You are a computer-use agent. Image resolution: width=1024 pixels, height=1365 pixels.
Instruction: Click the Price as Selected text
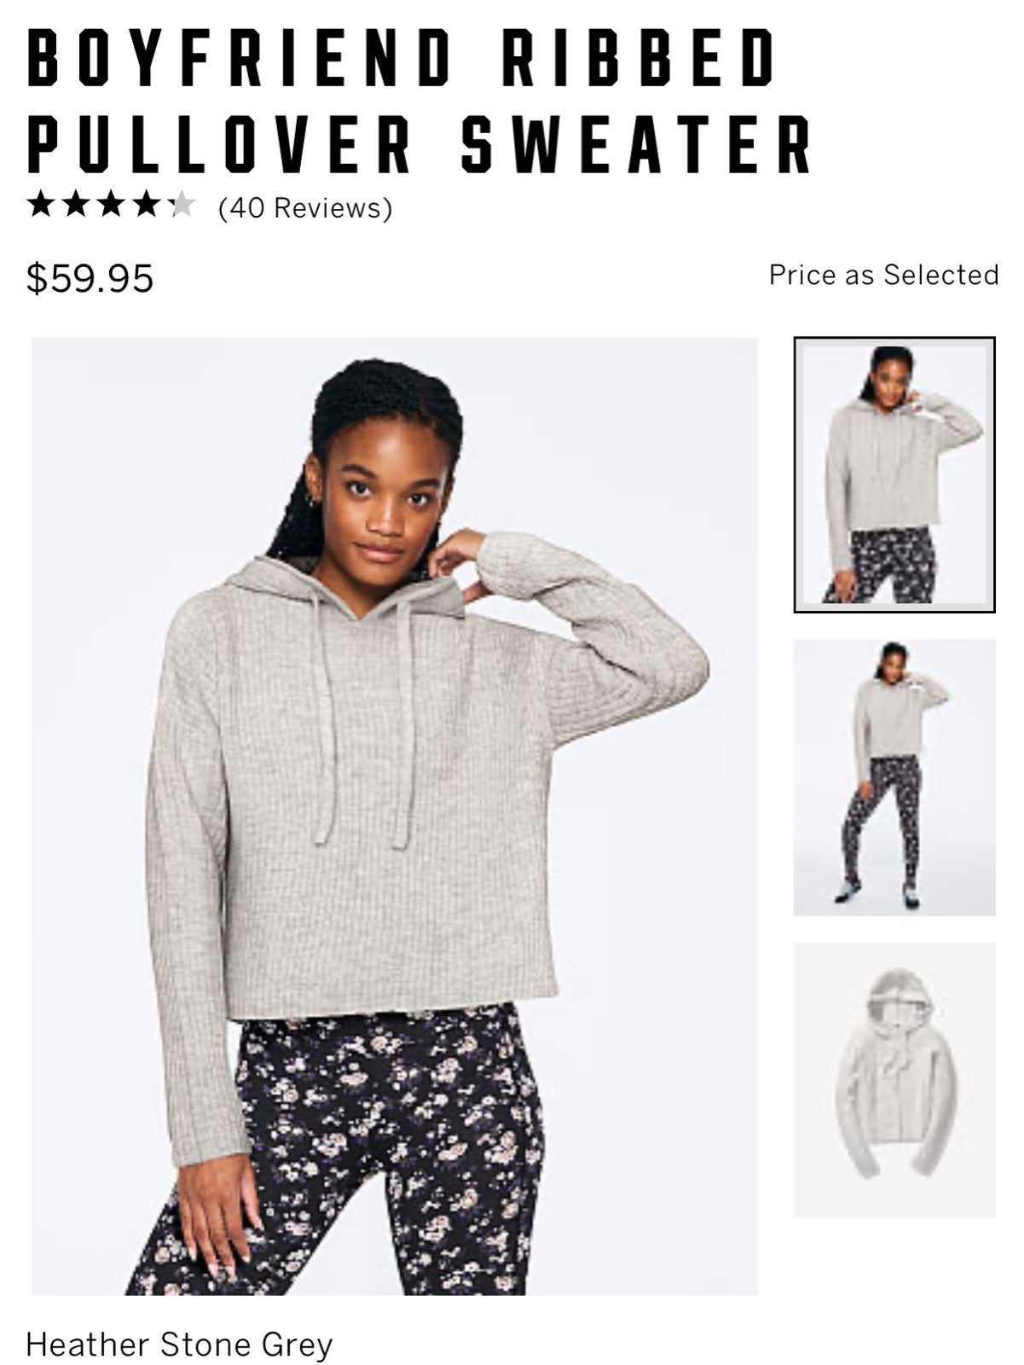[883, 275]
